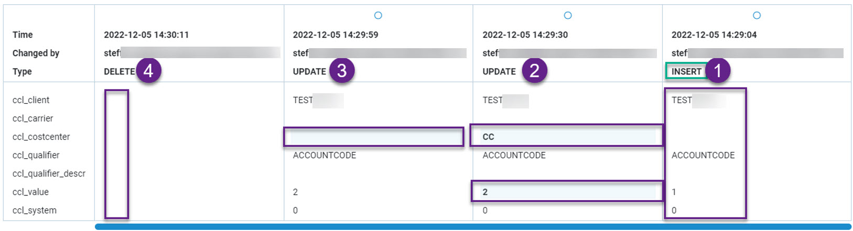
Task: Select radio circle above 14:29:04 column
Action: [757, 16]
